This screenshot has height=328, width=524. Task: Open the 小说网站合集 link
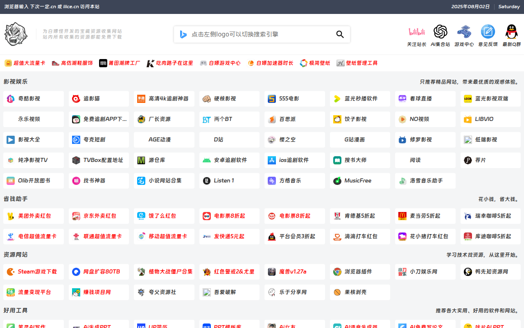(164, 181)
